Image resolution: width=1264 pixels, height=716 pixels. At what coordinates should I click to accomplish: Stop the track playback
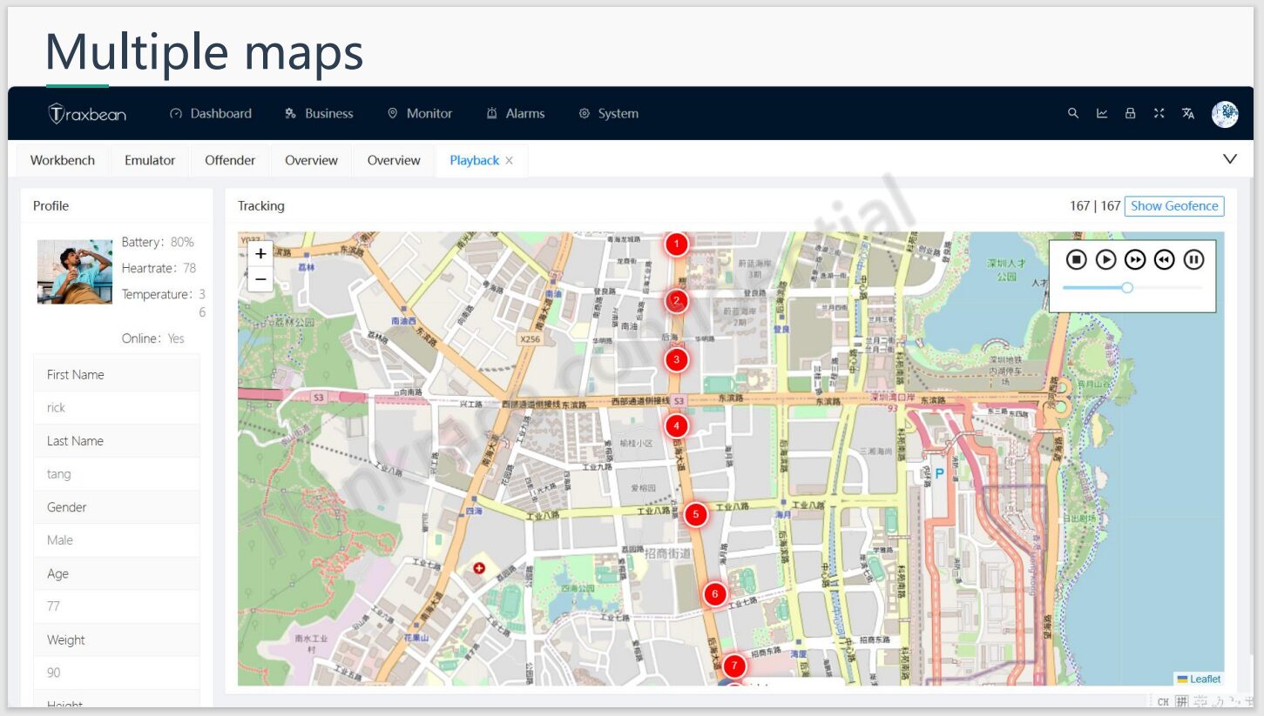click(1077, 259)
